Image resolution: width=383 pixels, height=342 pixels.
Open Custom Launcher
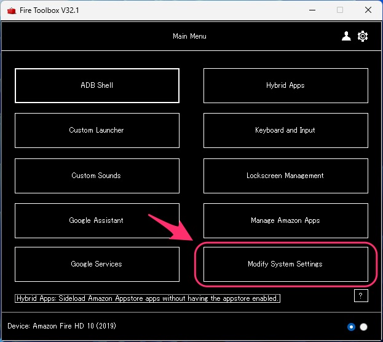97,130
